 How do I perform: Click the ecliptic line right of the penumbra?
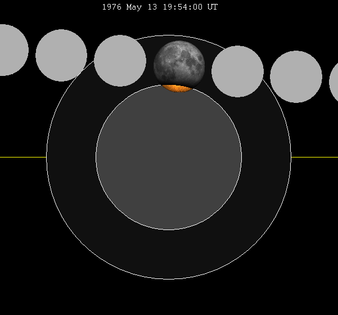coord(315,157)
